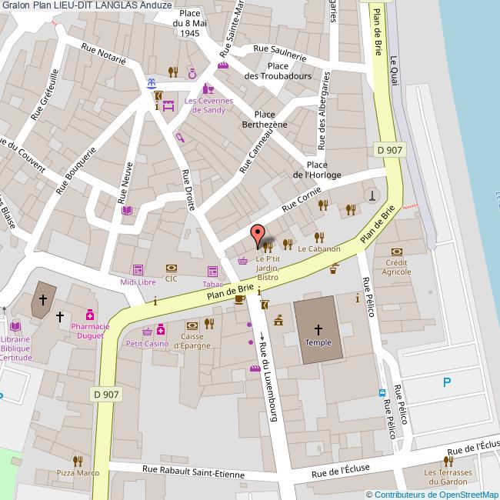Click the Place des Troubadours label
This screenshot has width=500, height=500.
(278, 71)
